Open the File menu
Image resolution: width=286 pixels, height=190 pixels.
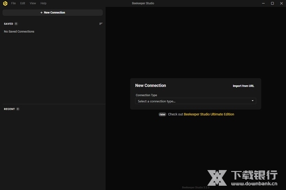click(x=13, y=3)
